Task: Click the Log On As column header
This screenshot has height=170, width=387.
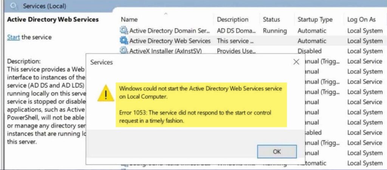Action: pos(361,20)
